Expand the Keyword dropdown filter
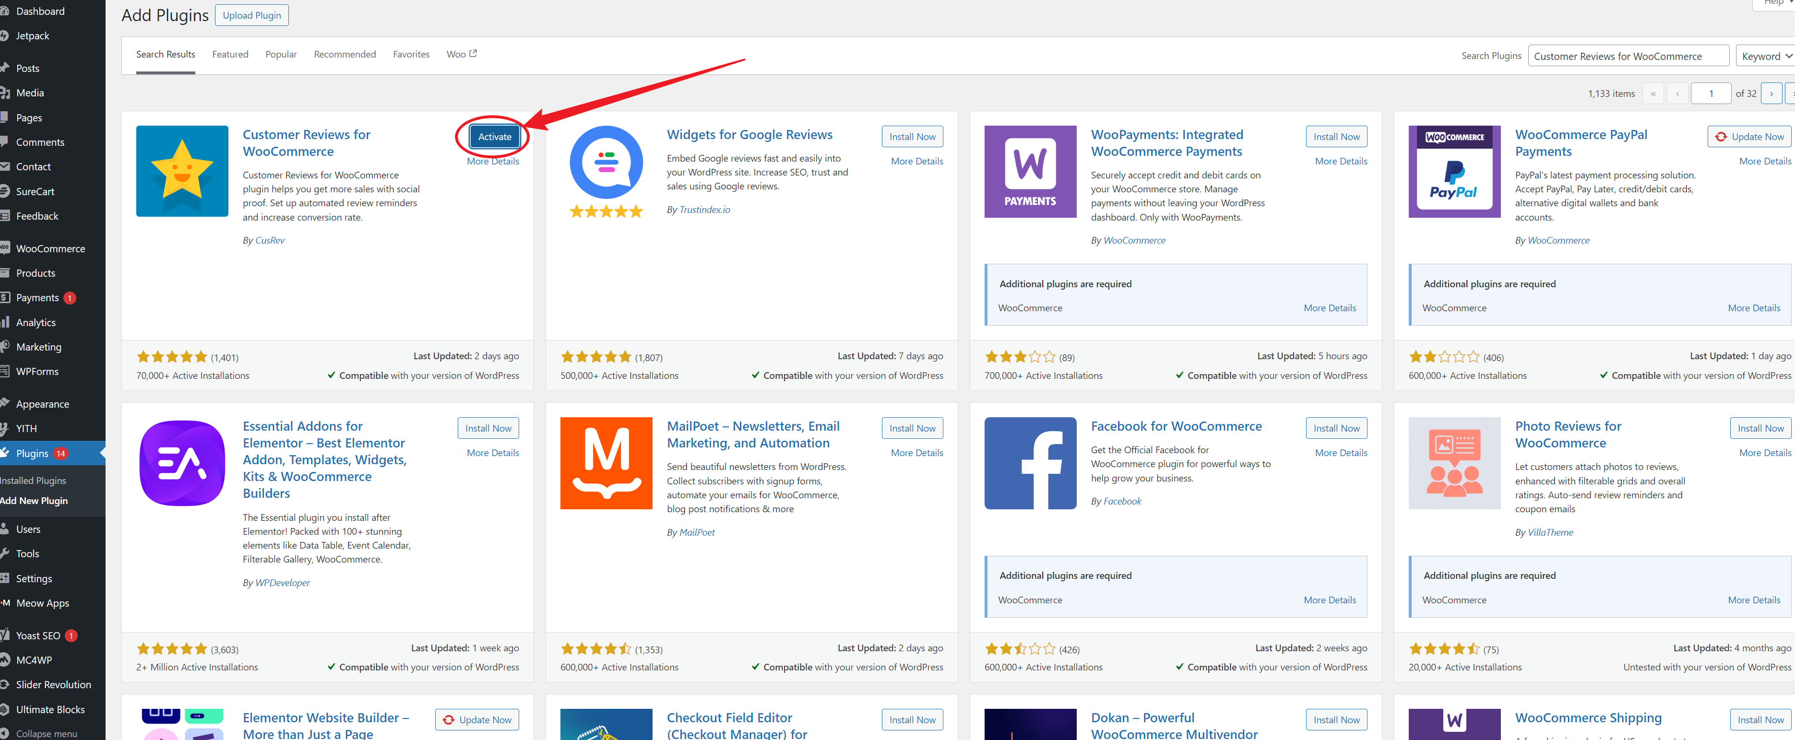Screen dimensions: 1795x740 click(x=1766, y=55)
